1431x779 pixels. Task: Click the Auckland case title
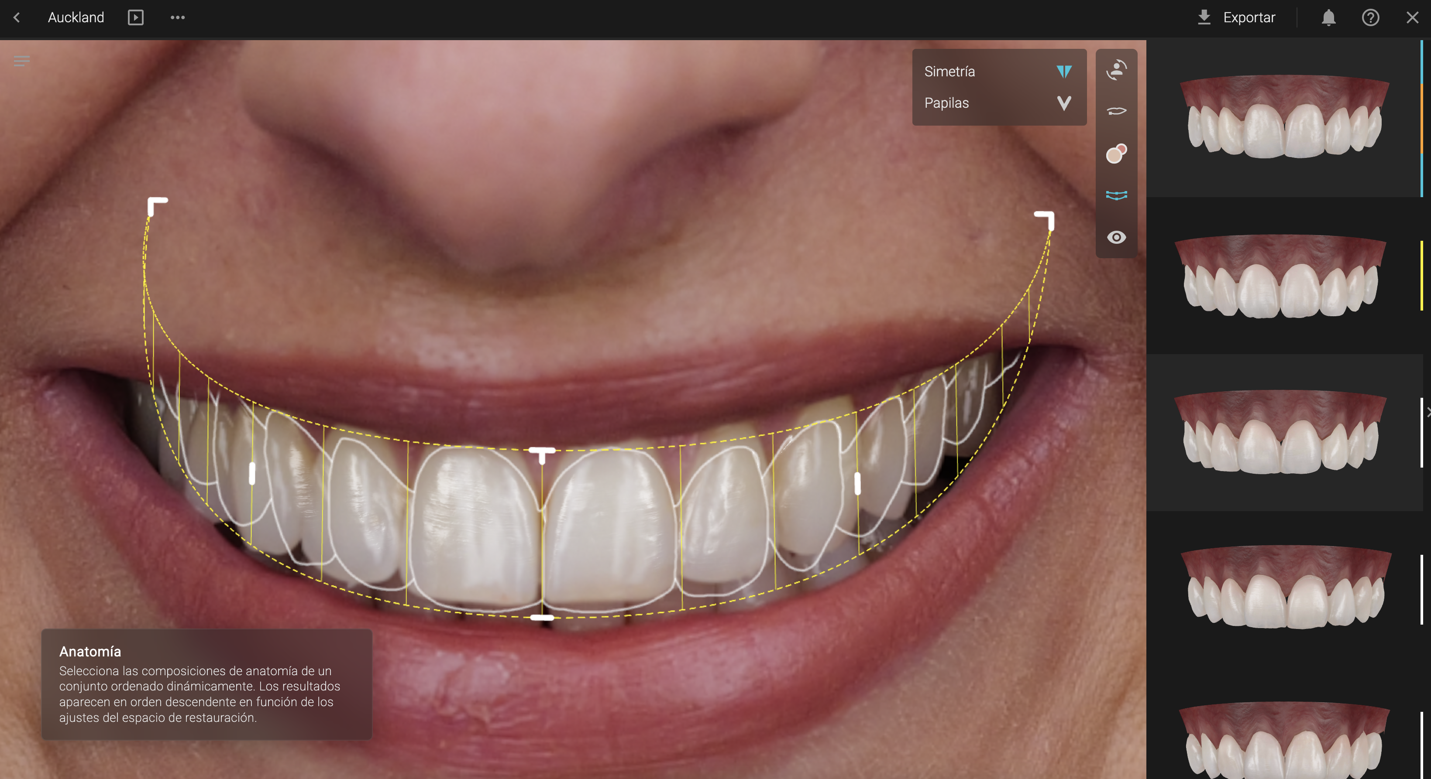click(76, 18)
